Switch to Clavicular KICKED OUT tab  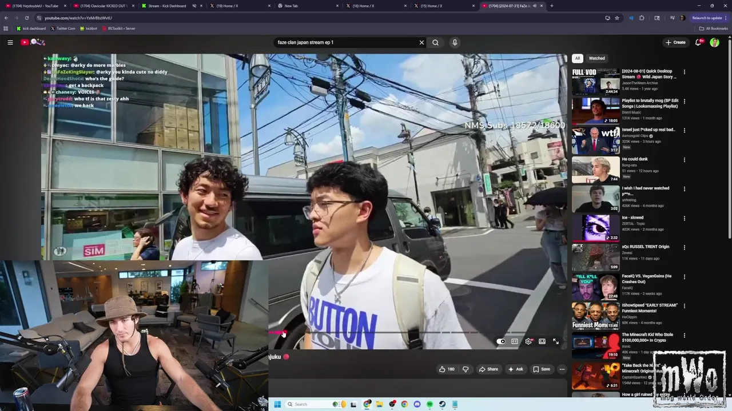pos(103,6)
